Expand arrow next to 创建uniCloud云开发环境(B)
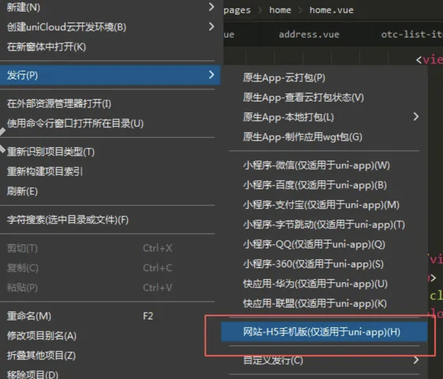This screenshot has height=379, width=443. click(x=211, y=26)
